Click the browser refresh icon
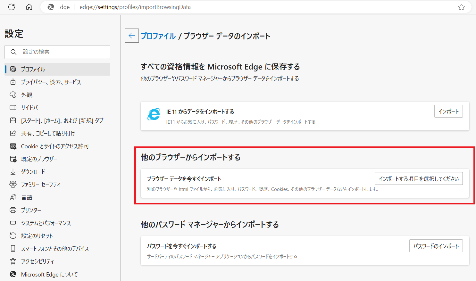This screenshot has height=281, width=476. (12, 7)
